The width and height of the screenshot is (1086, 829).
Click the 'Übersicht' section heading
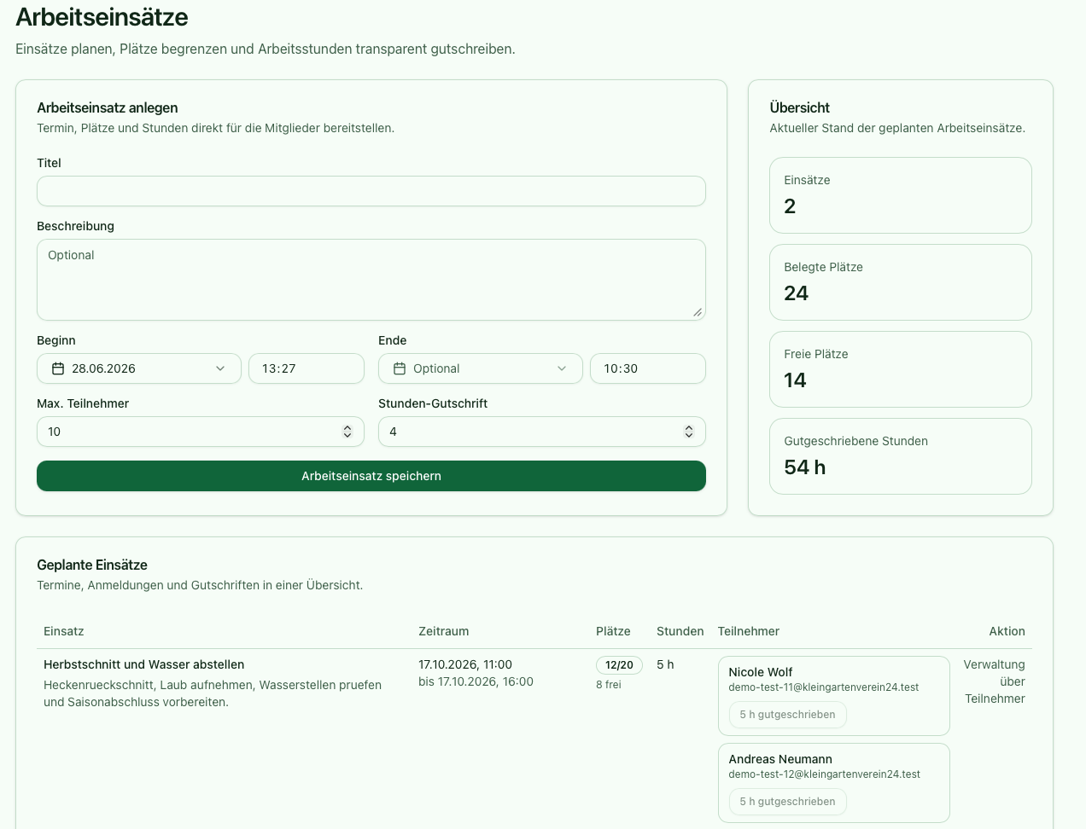point(800,107)
